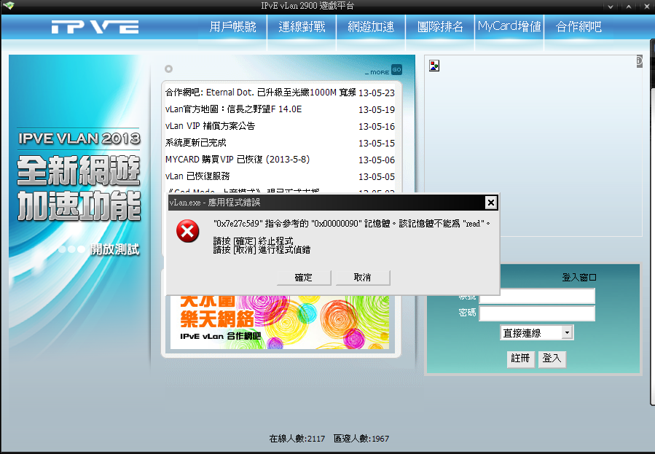Click the 樂天網絡 partner cafe banner
The height and width of the screenshot is (454, 655).
coord(280,322)
